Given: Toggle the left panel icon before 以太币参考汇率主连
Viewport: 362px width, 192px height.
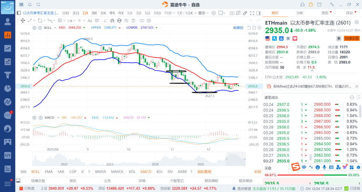Looking at the screenshot, I should (19, 13).
